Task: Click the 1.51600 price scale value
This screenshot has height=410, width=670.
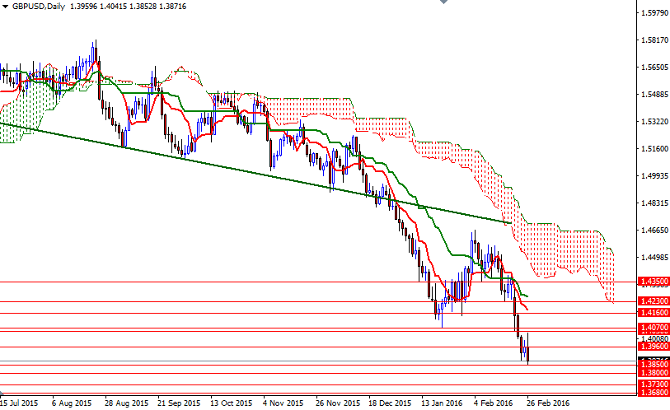Action: tap(654, 149)
